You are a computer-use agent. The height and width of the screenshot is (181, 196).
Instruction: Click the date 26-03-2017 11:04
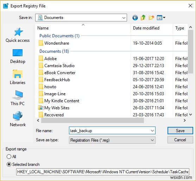[x=148, y=108]
